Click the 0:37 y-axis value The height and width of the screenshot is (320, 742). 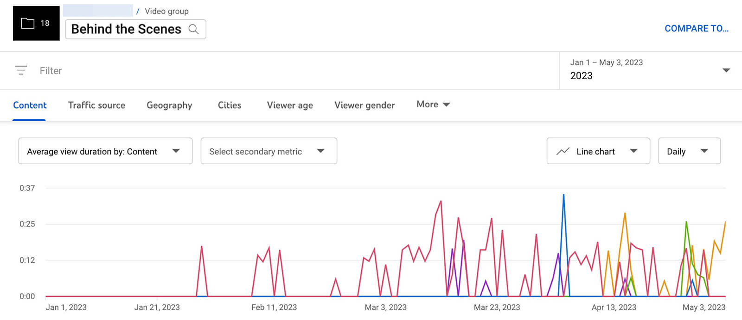coord(27,188)
